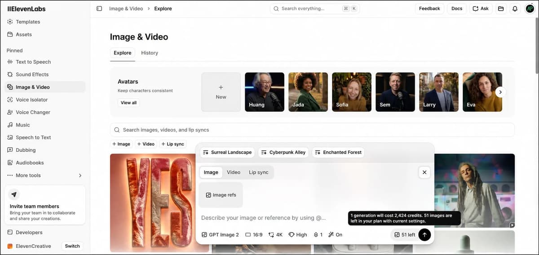Change the generation count of 1
This screenshot has width=539, height=255.
click(x=318, y=235)
